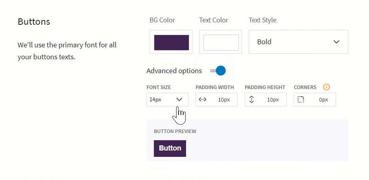
Task: Open the BG Color purple swatch
Action: pyautogui.click(x=171, y=42)
